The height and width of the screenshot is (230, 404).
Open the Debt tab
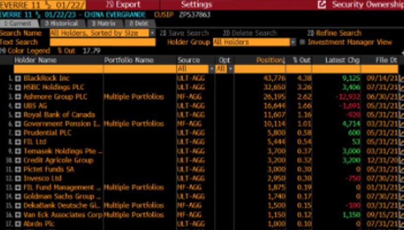pos(138,24)
